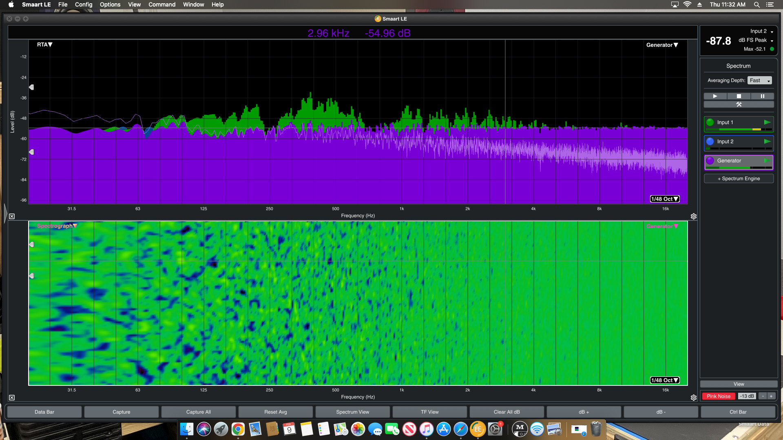This screenshot has width=783, height=440.
Task: Click upper RTA threshold arrow marker
Action: 31,87
